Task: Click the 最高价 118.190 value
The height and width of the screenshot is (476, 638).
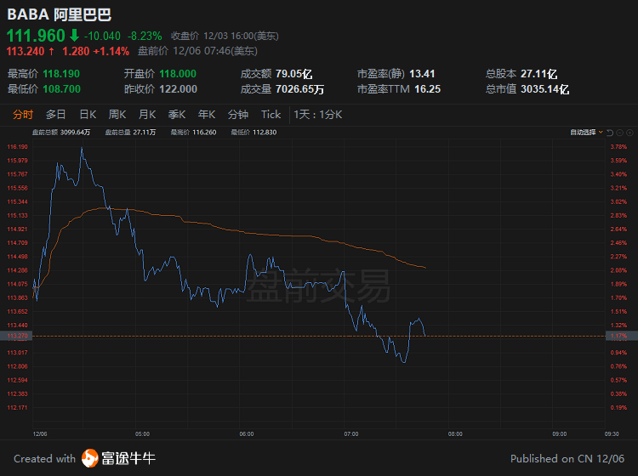Action: click(61, 74)
